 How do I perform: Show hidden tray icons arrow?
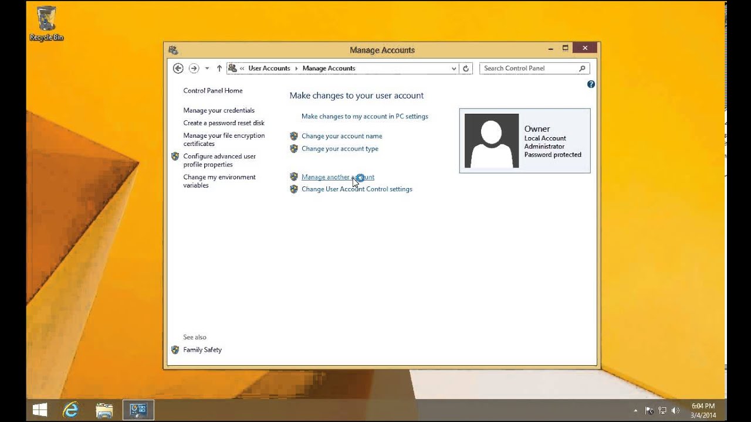point(635,411)
